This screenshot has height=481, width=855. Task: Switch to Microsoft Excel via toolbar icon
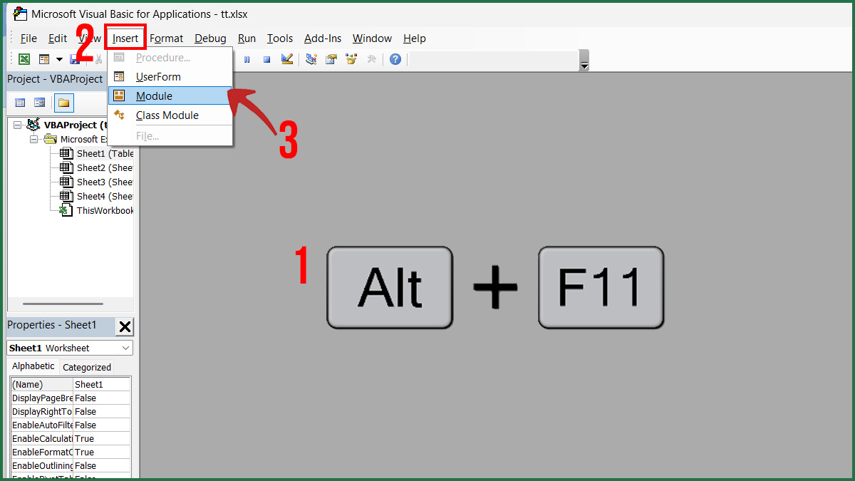click(24, 58)
